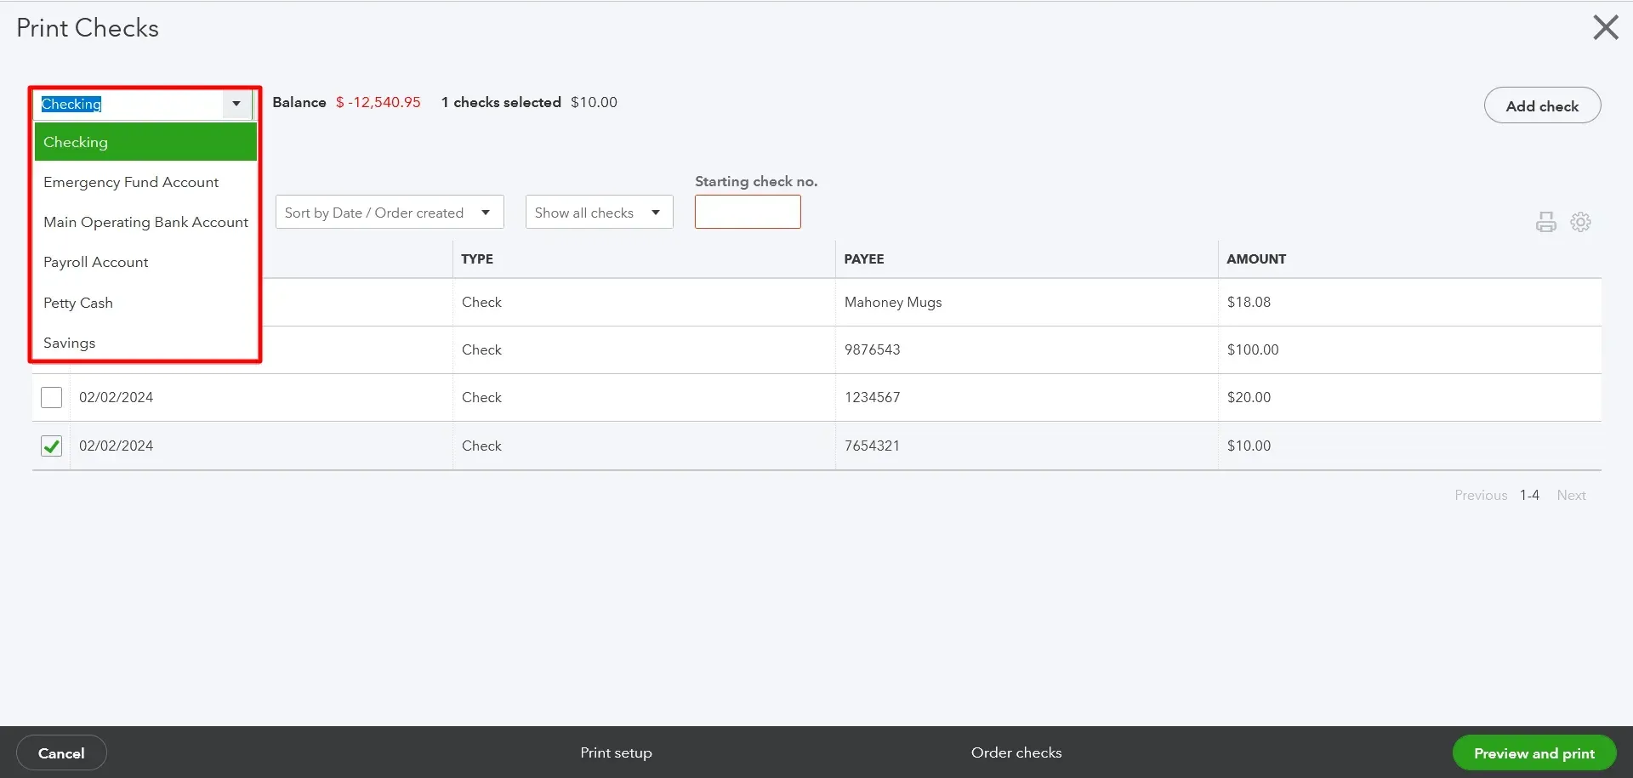Click the AMOUNT column header

point(1256,258)
